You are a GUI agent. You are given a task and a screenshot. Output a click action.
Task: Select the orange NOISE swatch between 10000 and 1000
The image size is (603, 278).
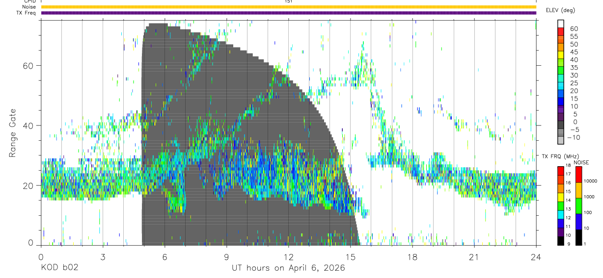click(x=578, y=190)
